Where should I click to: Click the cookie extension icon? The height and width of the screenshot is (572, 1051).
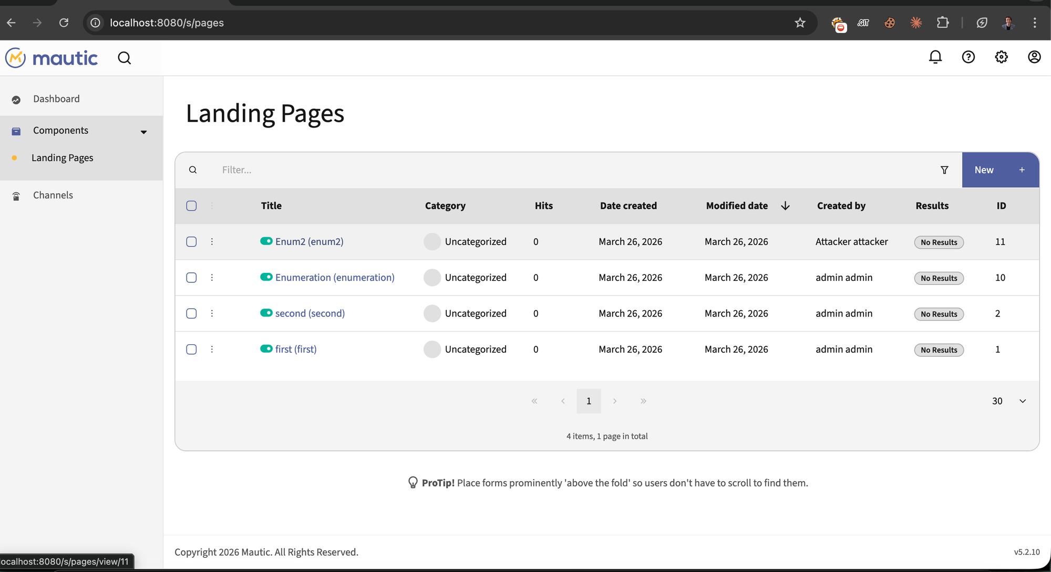890,23
